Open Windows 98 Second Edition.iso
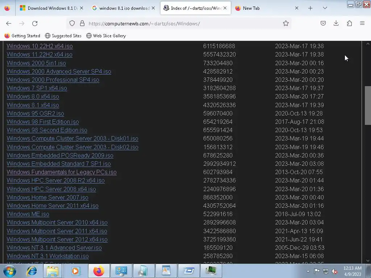This screenshot has width=371, height=278. click(47, 130)
